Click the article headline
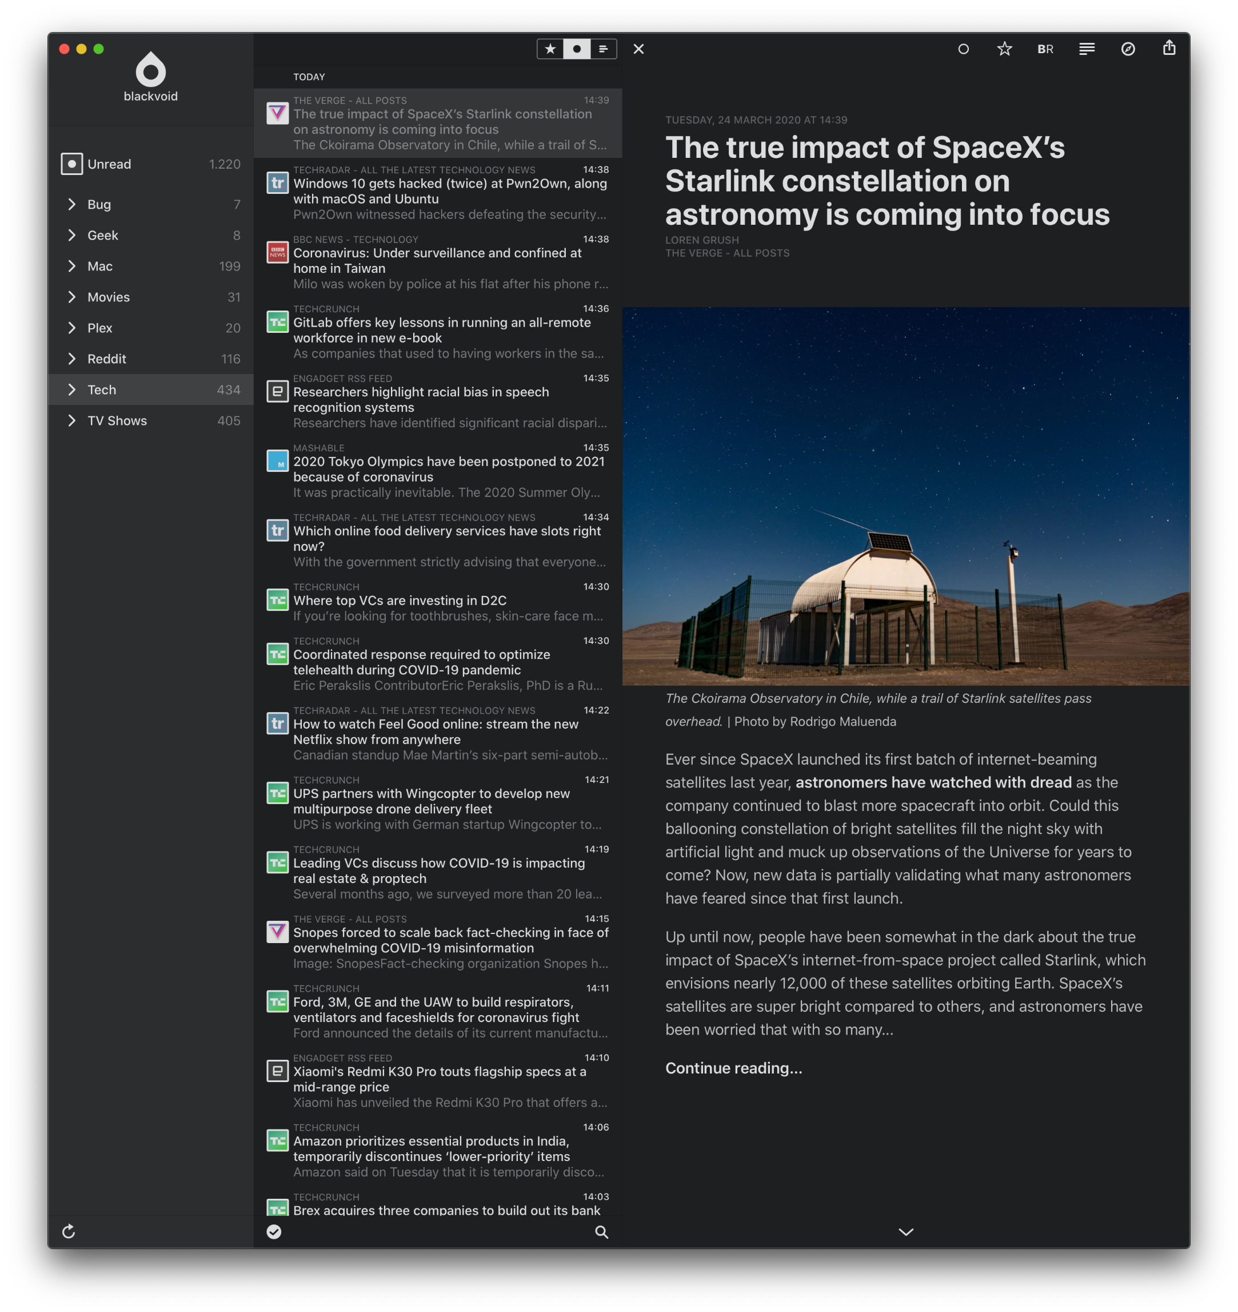The height and width of the screenshot is (1312, 1238). (887, 181)
